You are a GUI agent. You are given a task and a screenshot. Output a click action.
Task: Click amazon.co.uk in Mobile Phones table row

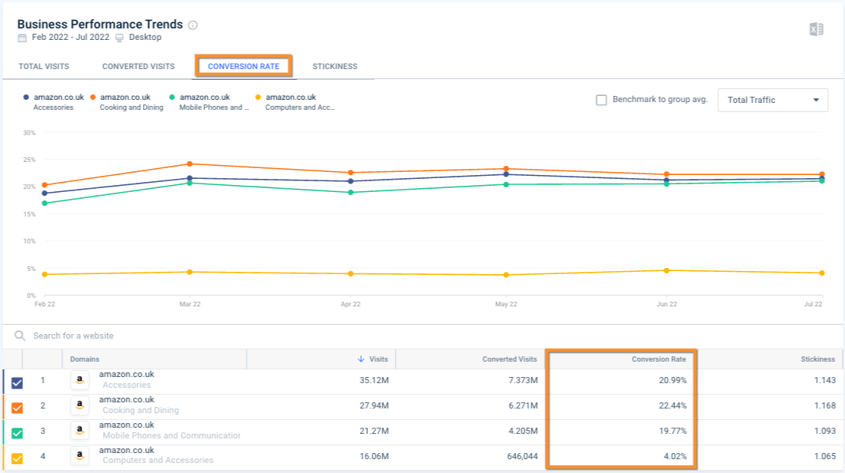point(127,425)
